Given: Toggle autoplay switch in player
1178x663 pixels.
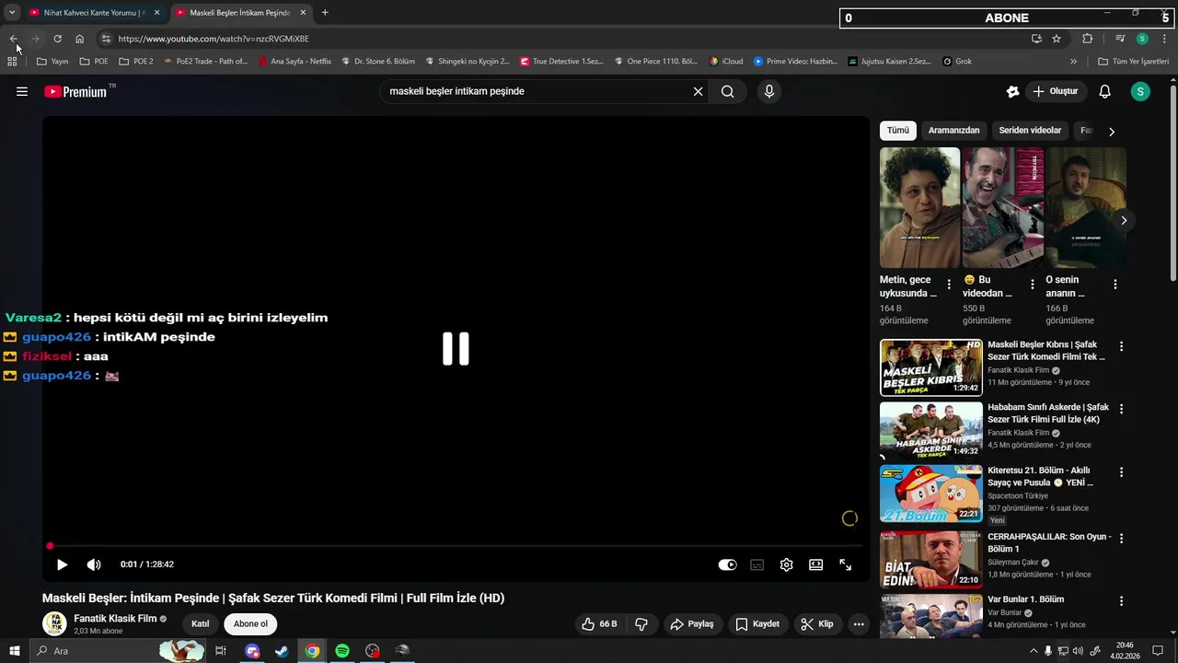Looking at the screenshot, I should pos(727,564).
